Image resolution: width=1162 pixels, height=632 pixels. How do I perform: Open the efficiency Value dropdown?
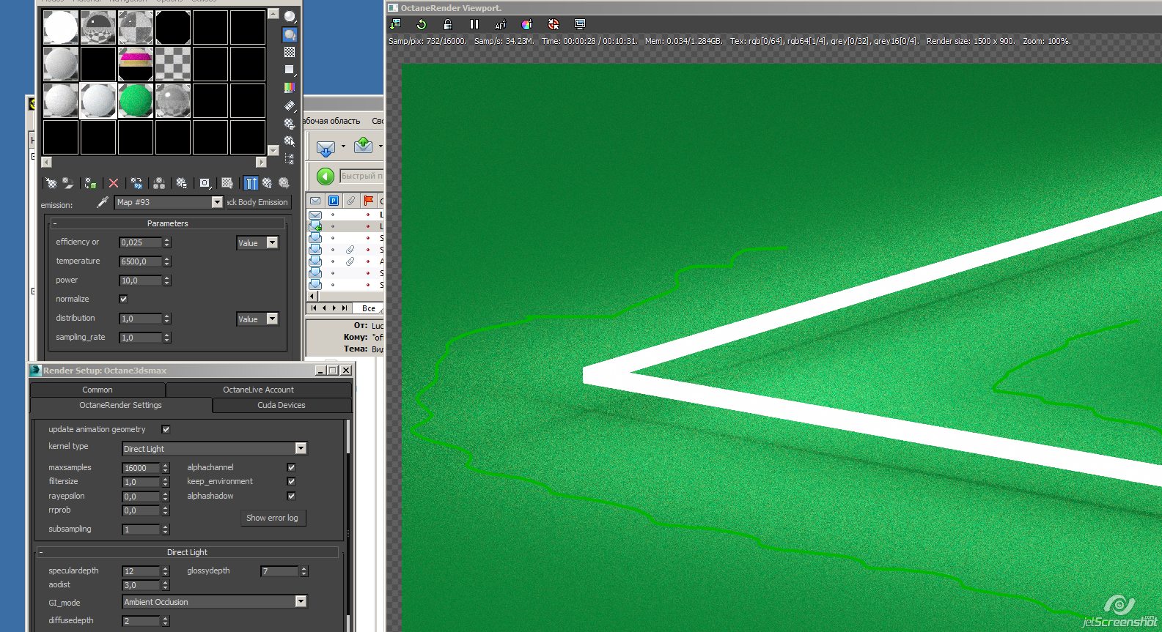[x=272, y=242]
